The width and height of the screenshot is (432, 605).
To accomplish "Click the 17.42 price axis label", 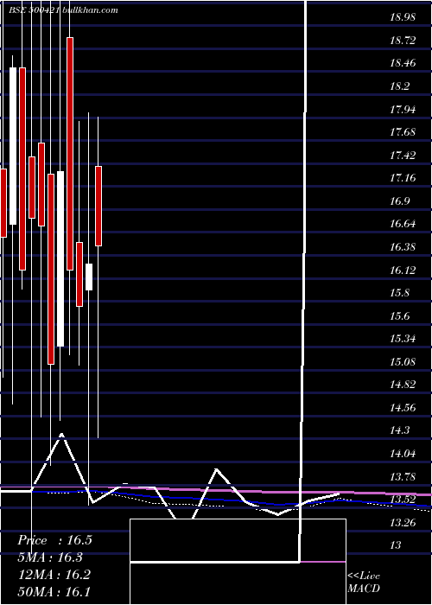I will [403, 155].
